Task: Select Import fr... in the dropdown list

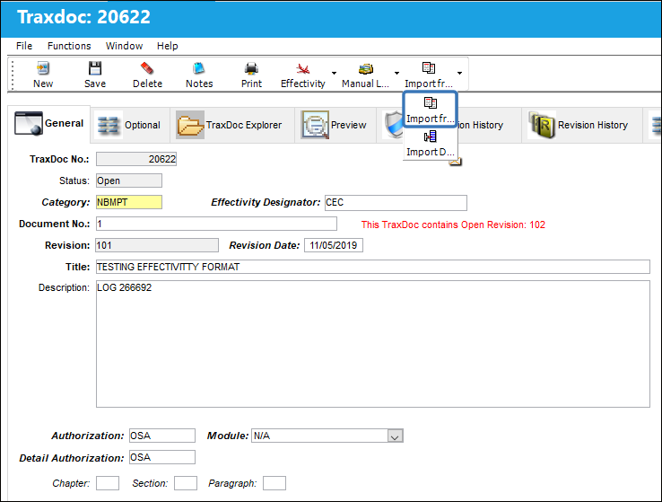Action: [431, 109]
